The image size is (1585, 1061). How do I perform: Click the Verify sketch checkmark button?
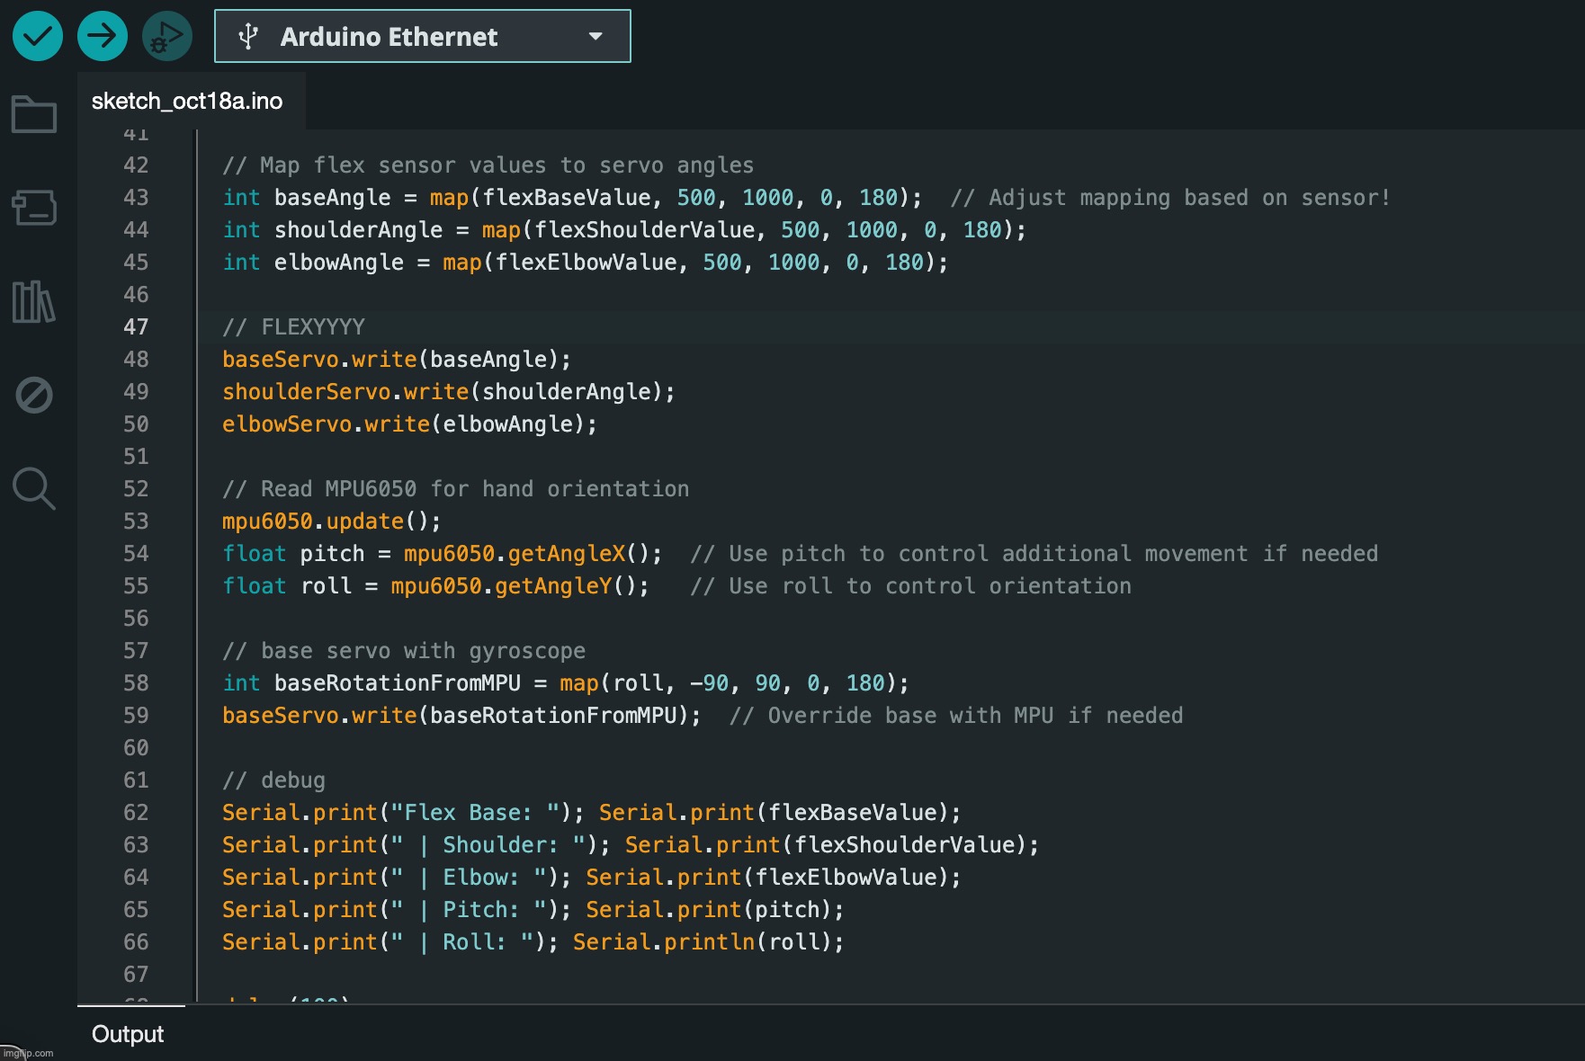tap(38, 36)
